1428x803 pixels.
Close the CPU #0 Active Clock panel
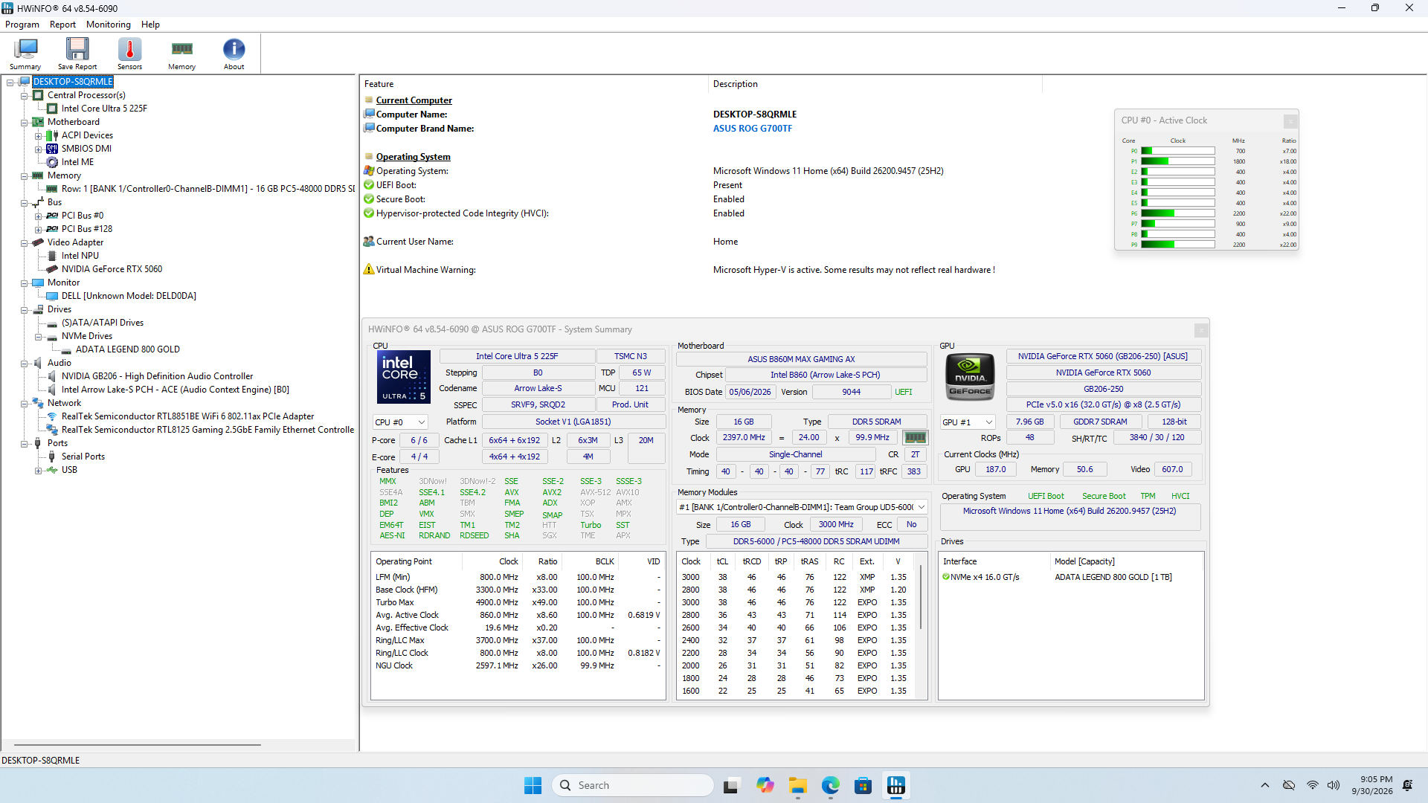coord(1290,120)
